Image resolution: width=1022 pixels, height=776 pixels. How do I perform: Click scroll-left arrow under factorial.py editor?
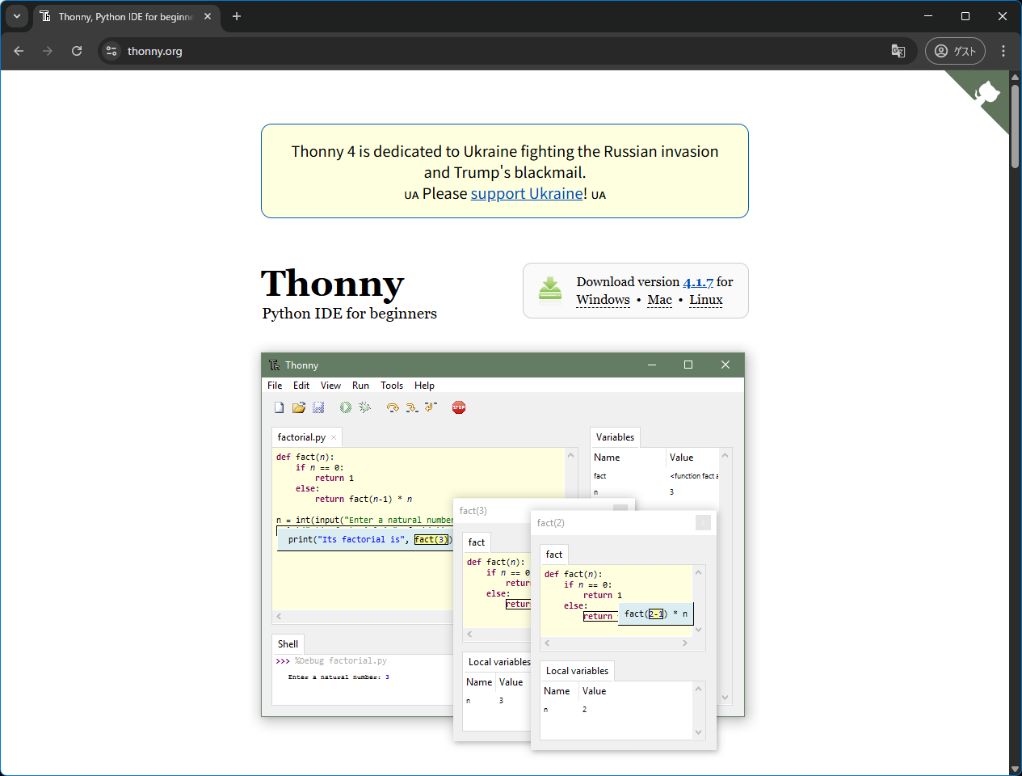coord(279,616)
